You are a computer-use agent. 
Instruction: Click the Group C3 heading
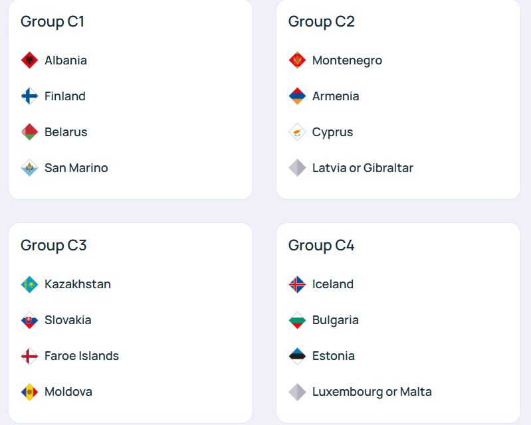[53, 245]
